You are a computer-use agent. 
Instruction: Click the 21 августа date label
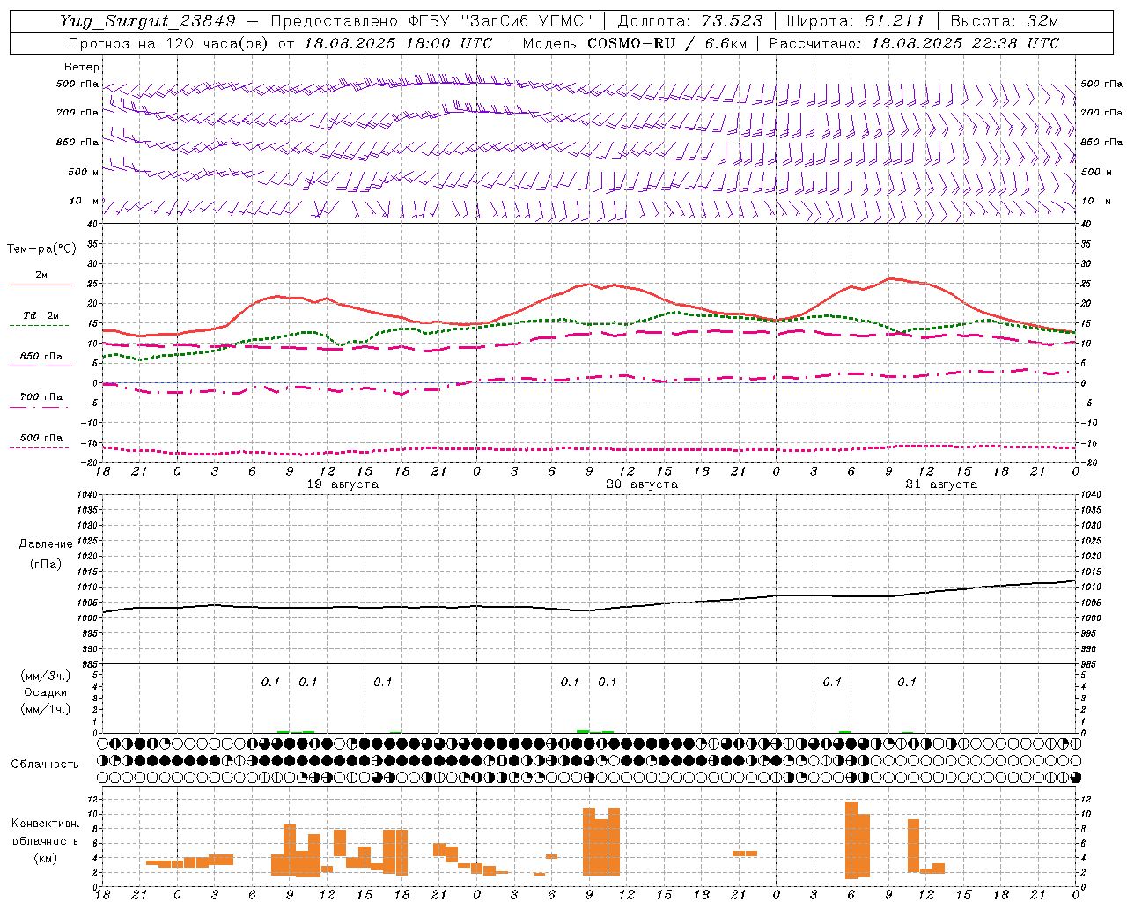941,484
